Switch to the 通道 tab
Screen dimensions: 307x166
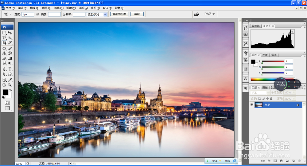point(265,88)
